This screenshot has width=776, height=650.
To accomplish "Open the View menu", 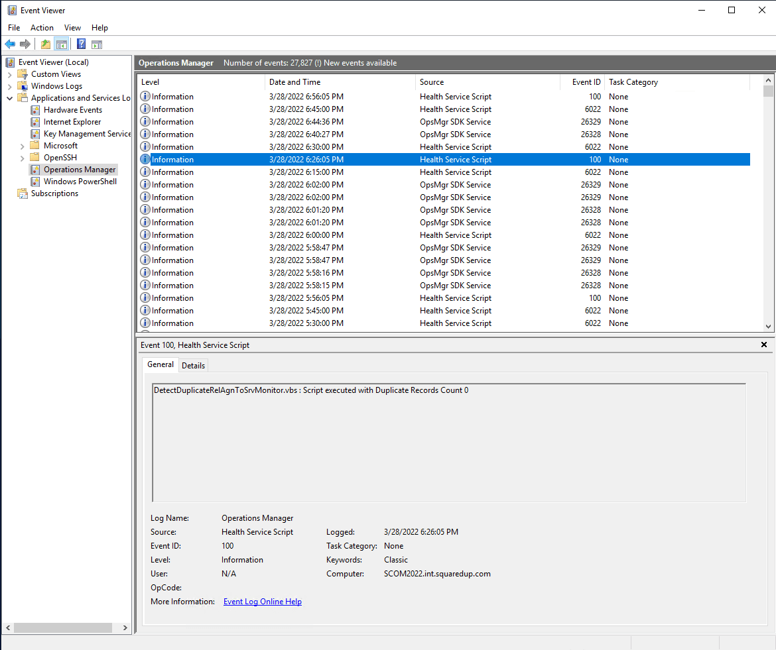I will 72,28.
